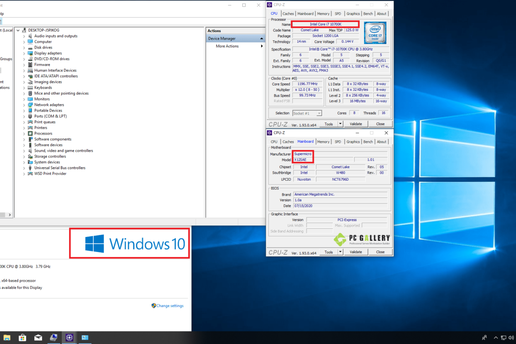Viewport: 516px width, 344px height.
Task: Click the Keyboards icon
Action: coord(31,88)
